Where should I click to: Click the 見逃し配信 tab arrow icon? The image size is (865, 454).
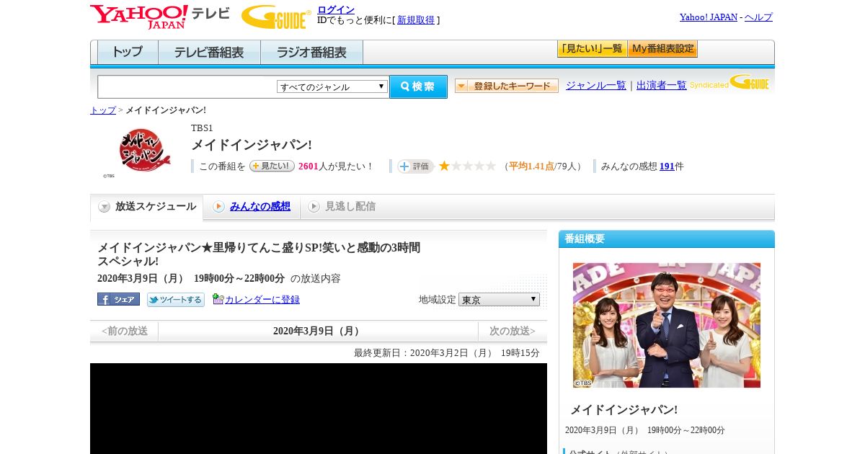pos(314,207)
